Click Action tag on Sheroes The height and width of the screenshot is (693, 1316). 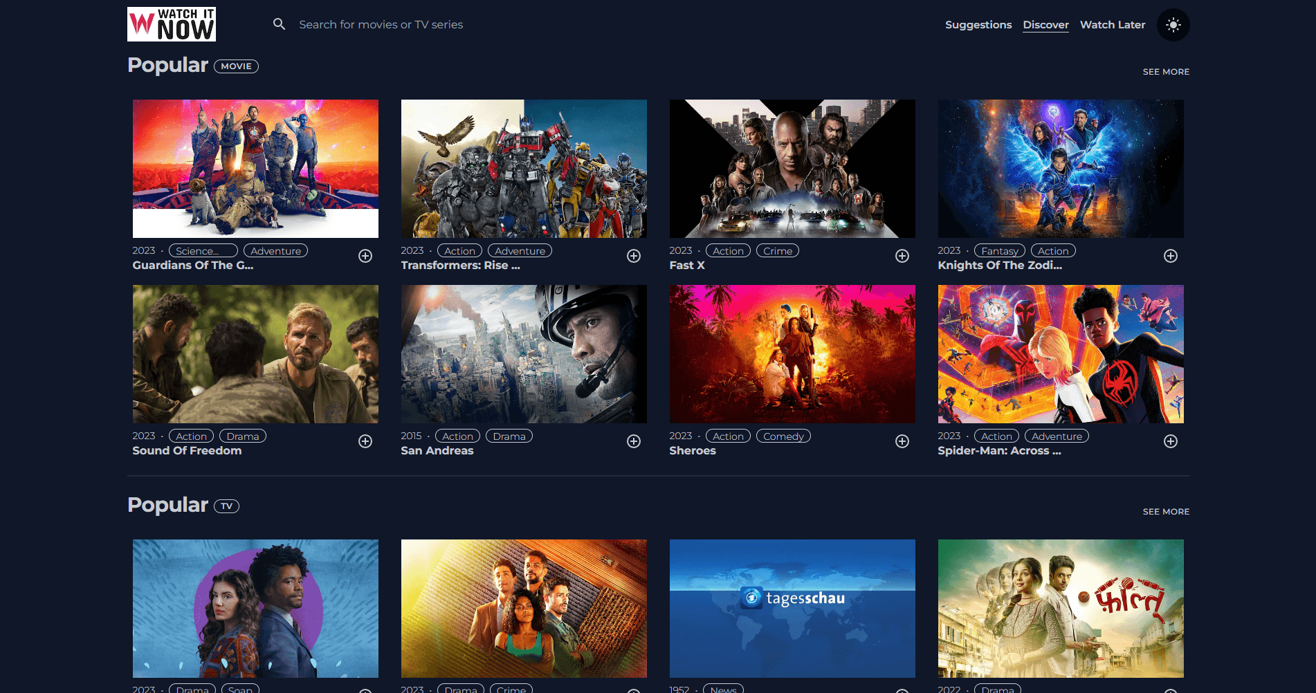pos(728,436)
